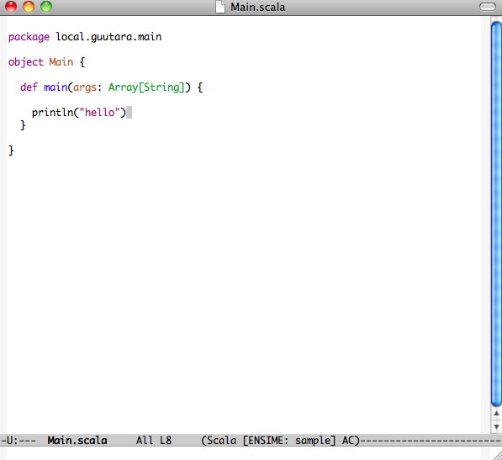Click the toolbar toggle pill button
502x460 pixels.
(487, 7)
